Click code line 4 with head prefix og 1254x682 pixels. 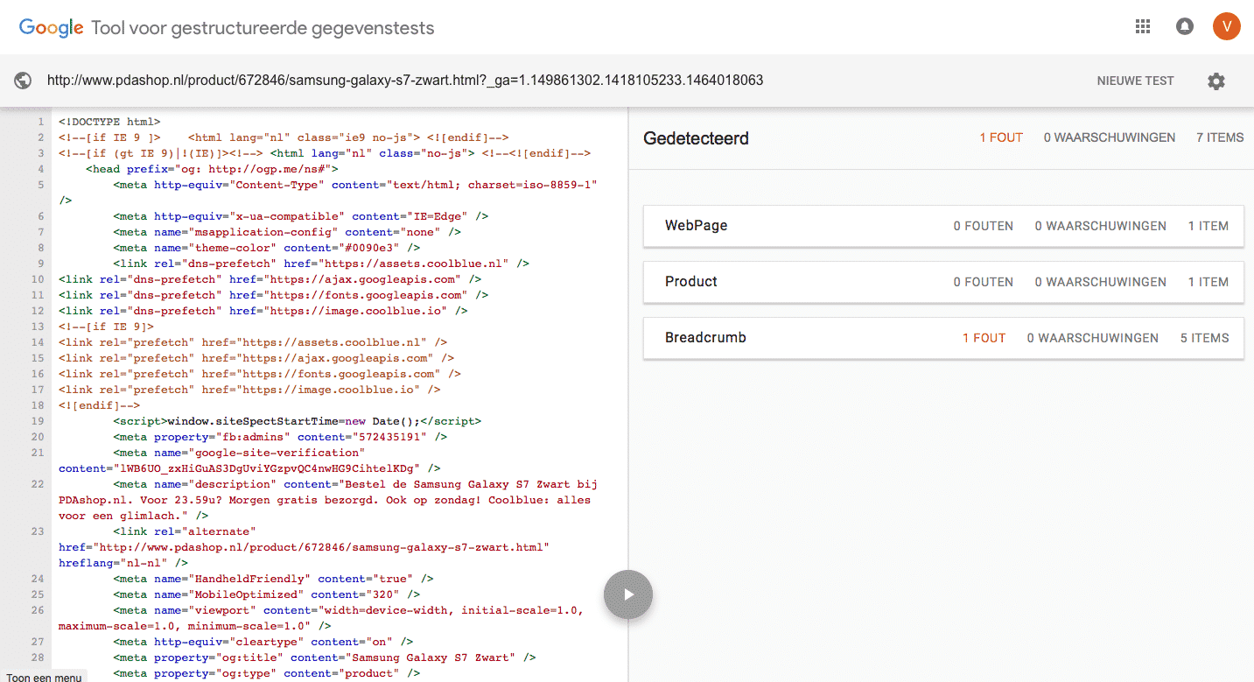click(212, 169)
